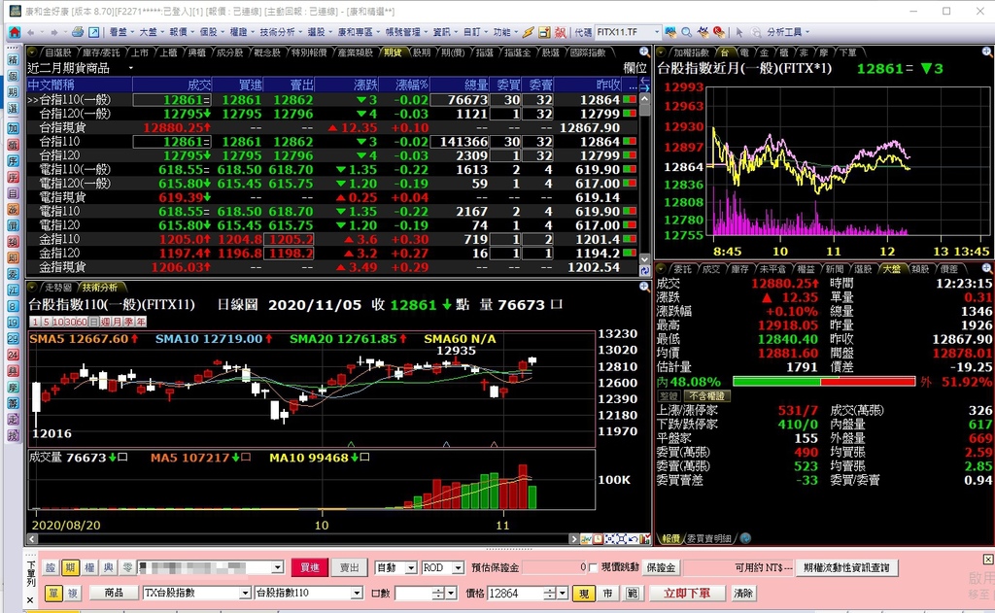Click the round menu icon left of 走勢圖 tab
Viewport: 995px width, 613px height.
click(33, 288)
